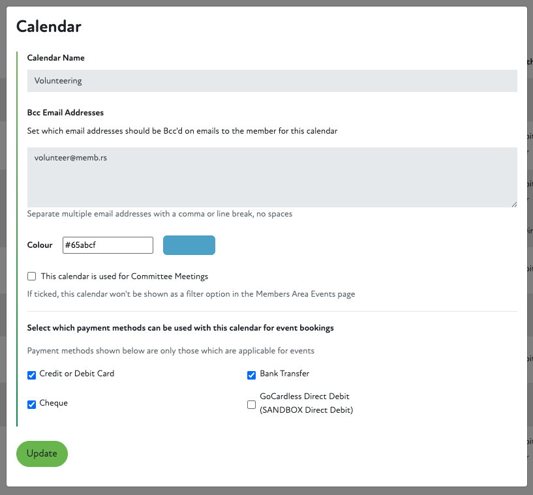Viewport: 533px width, 495px height.
Task: Uncheck the Credit or Debit Card checkbox
Action: coord(32,375)
